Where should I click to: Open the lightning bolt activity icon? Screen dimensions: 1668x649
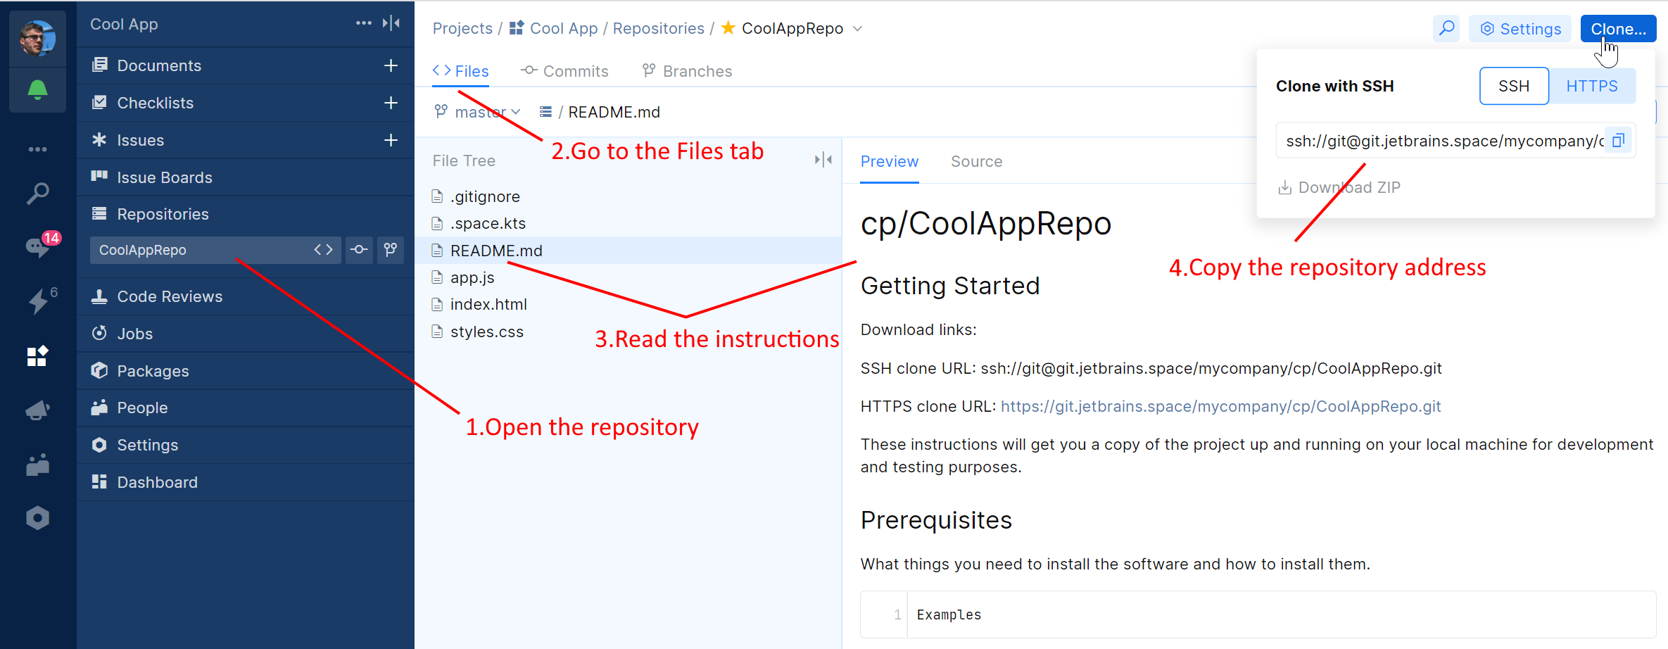pyautogui.click(x=37, y=301)
